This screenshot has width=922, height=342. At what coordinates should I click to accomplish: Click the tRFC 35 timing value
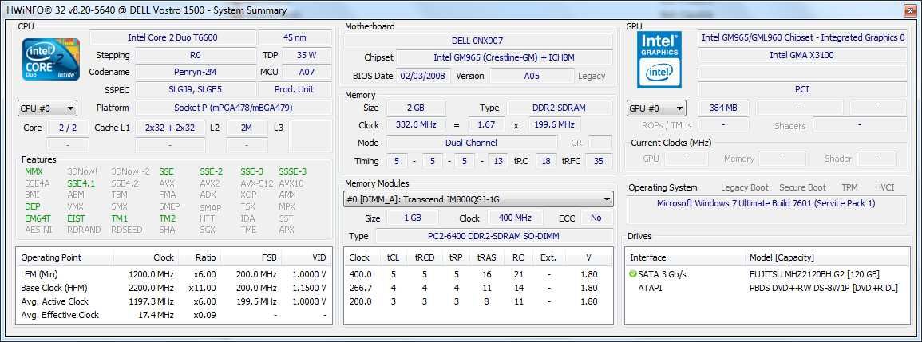(599, 161)
